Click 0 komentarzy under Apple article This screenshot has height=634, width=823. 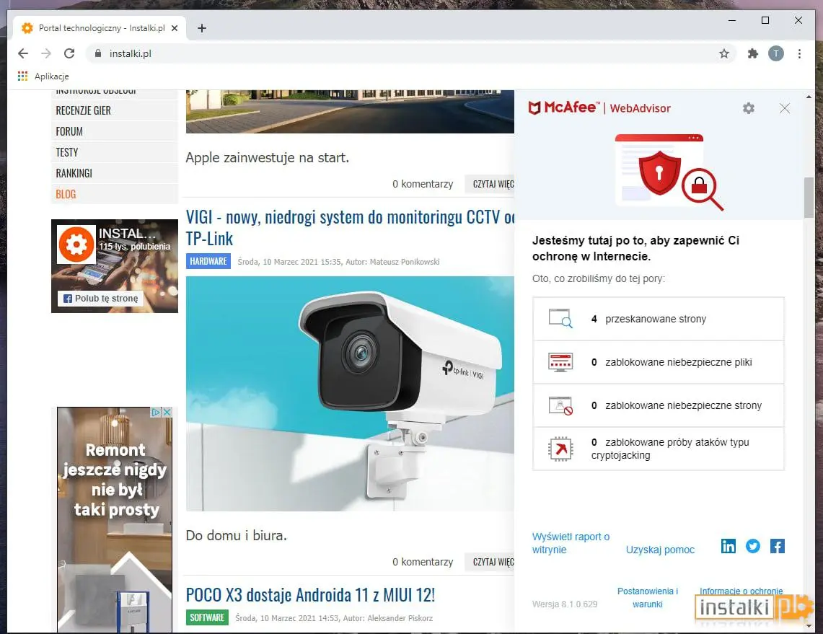(423, 184)
